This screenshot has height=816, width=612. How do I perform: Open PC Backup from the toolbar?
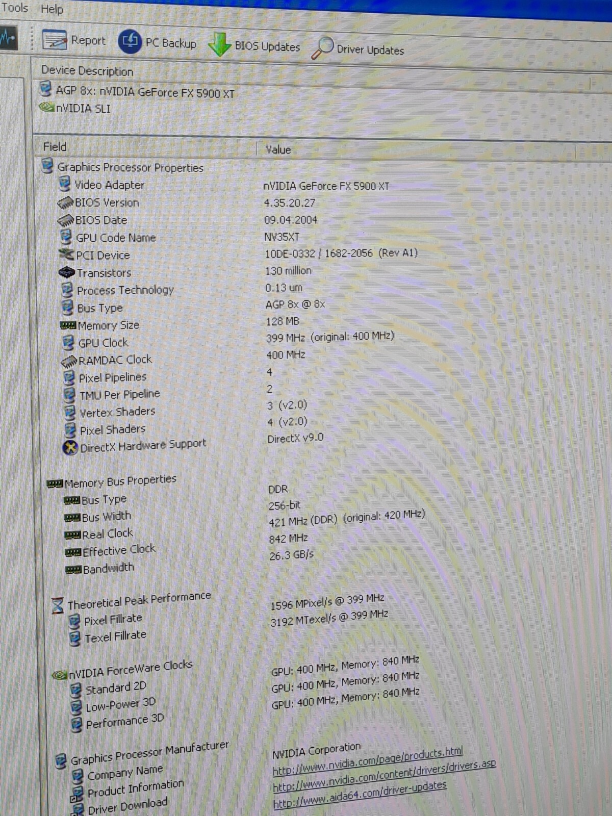click(158, 42)
